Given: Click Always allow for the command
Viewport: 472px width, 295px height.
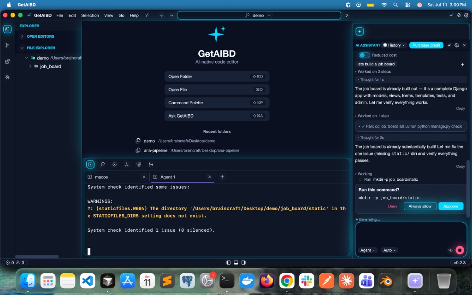Looking at the screenshot, I should click(x=420, y=206).
